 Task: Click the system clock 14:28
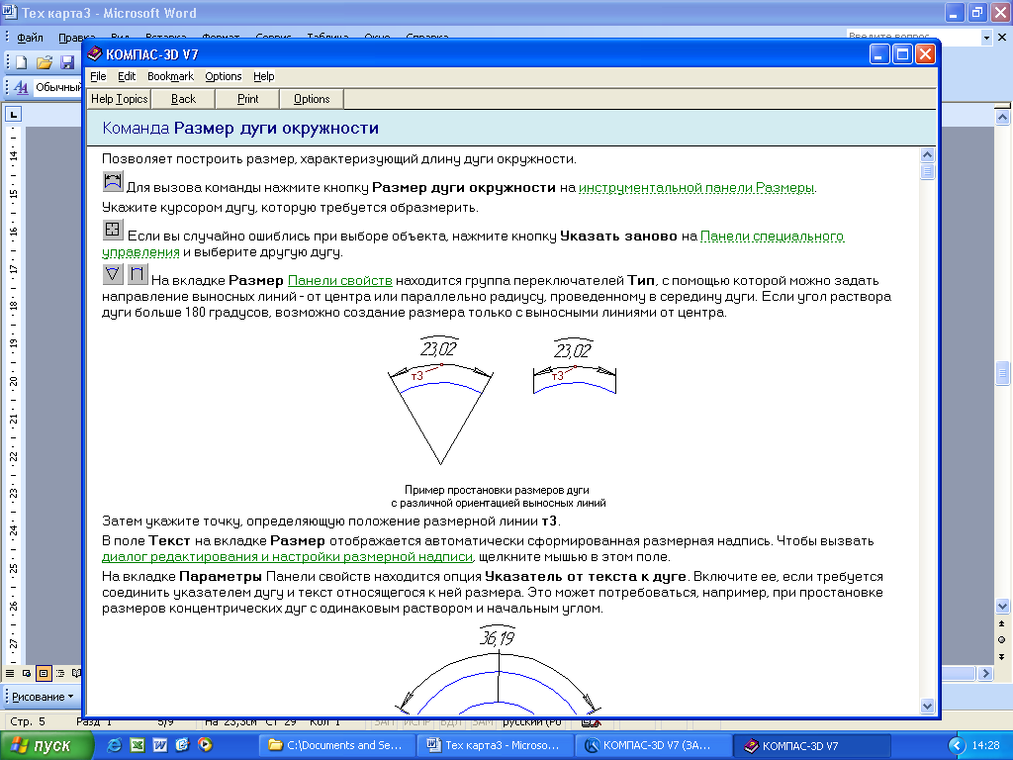[985, 745]
